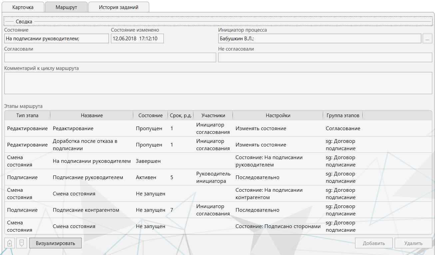Focus the Комментарий к циклу маршрута text area
Viewport: 435px width, 255px height.
pos(218,83)
